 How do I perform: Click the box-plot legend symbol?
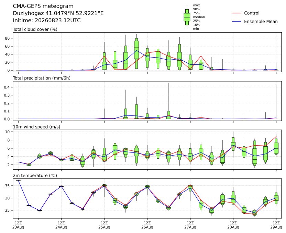coord(187,17)
